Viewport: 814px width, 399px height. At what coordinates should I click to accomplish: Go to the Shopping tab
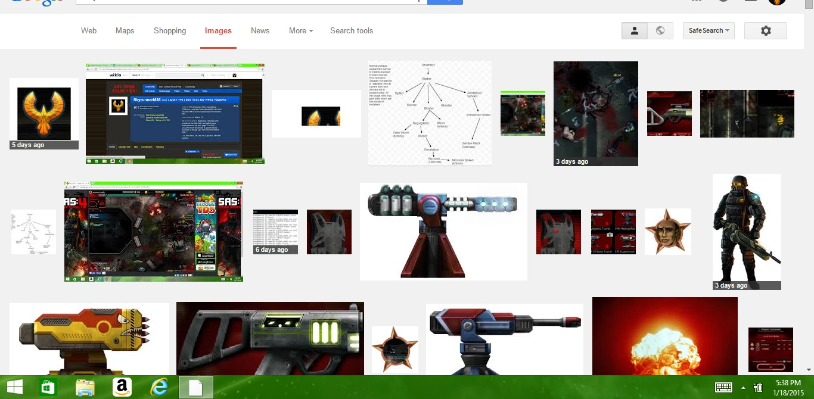pos(170,31)
